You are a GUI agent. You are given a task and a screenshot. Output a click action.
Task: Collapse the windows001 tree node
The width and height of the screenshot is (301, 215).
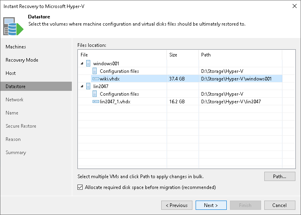pos(82,63)
